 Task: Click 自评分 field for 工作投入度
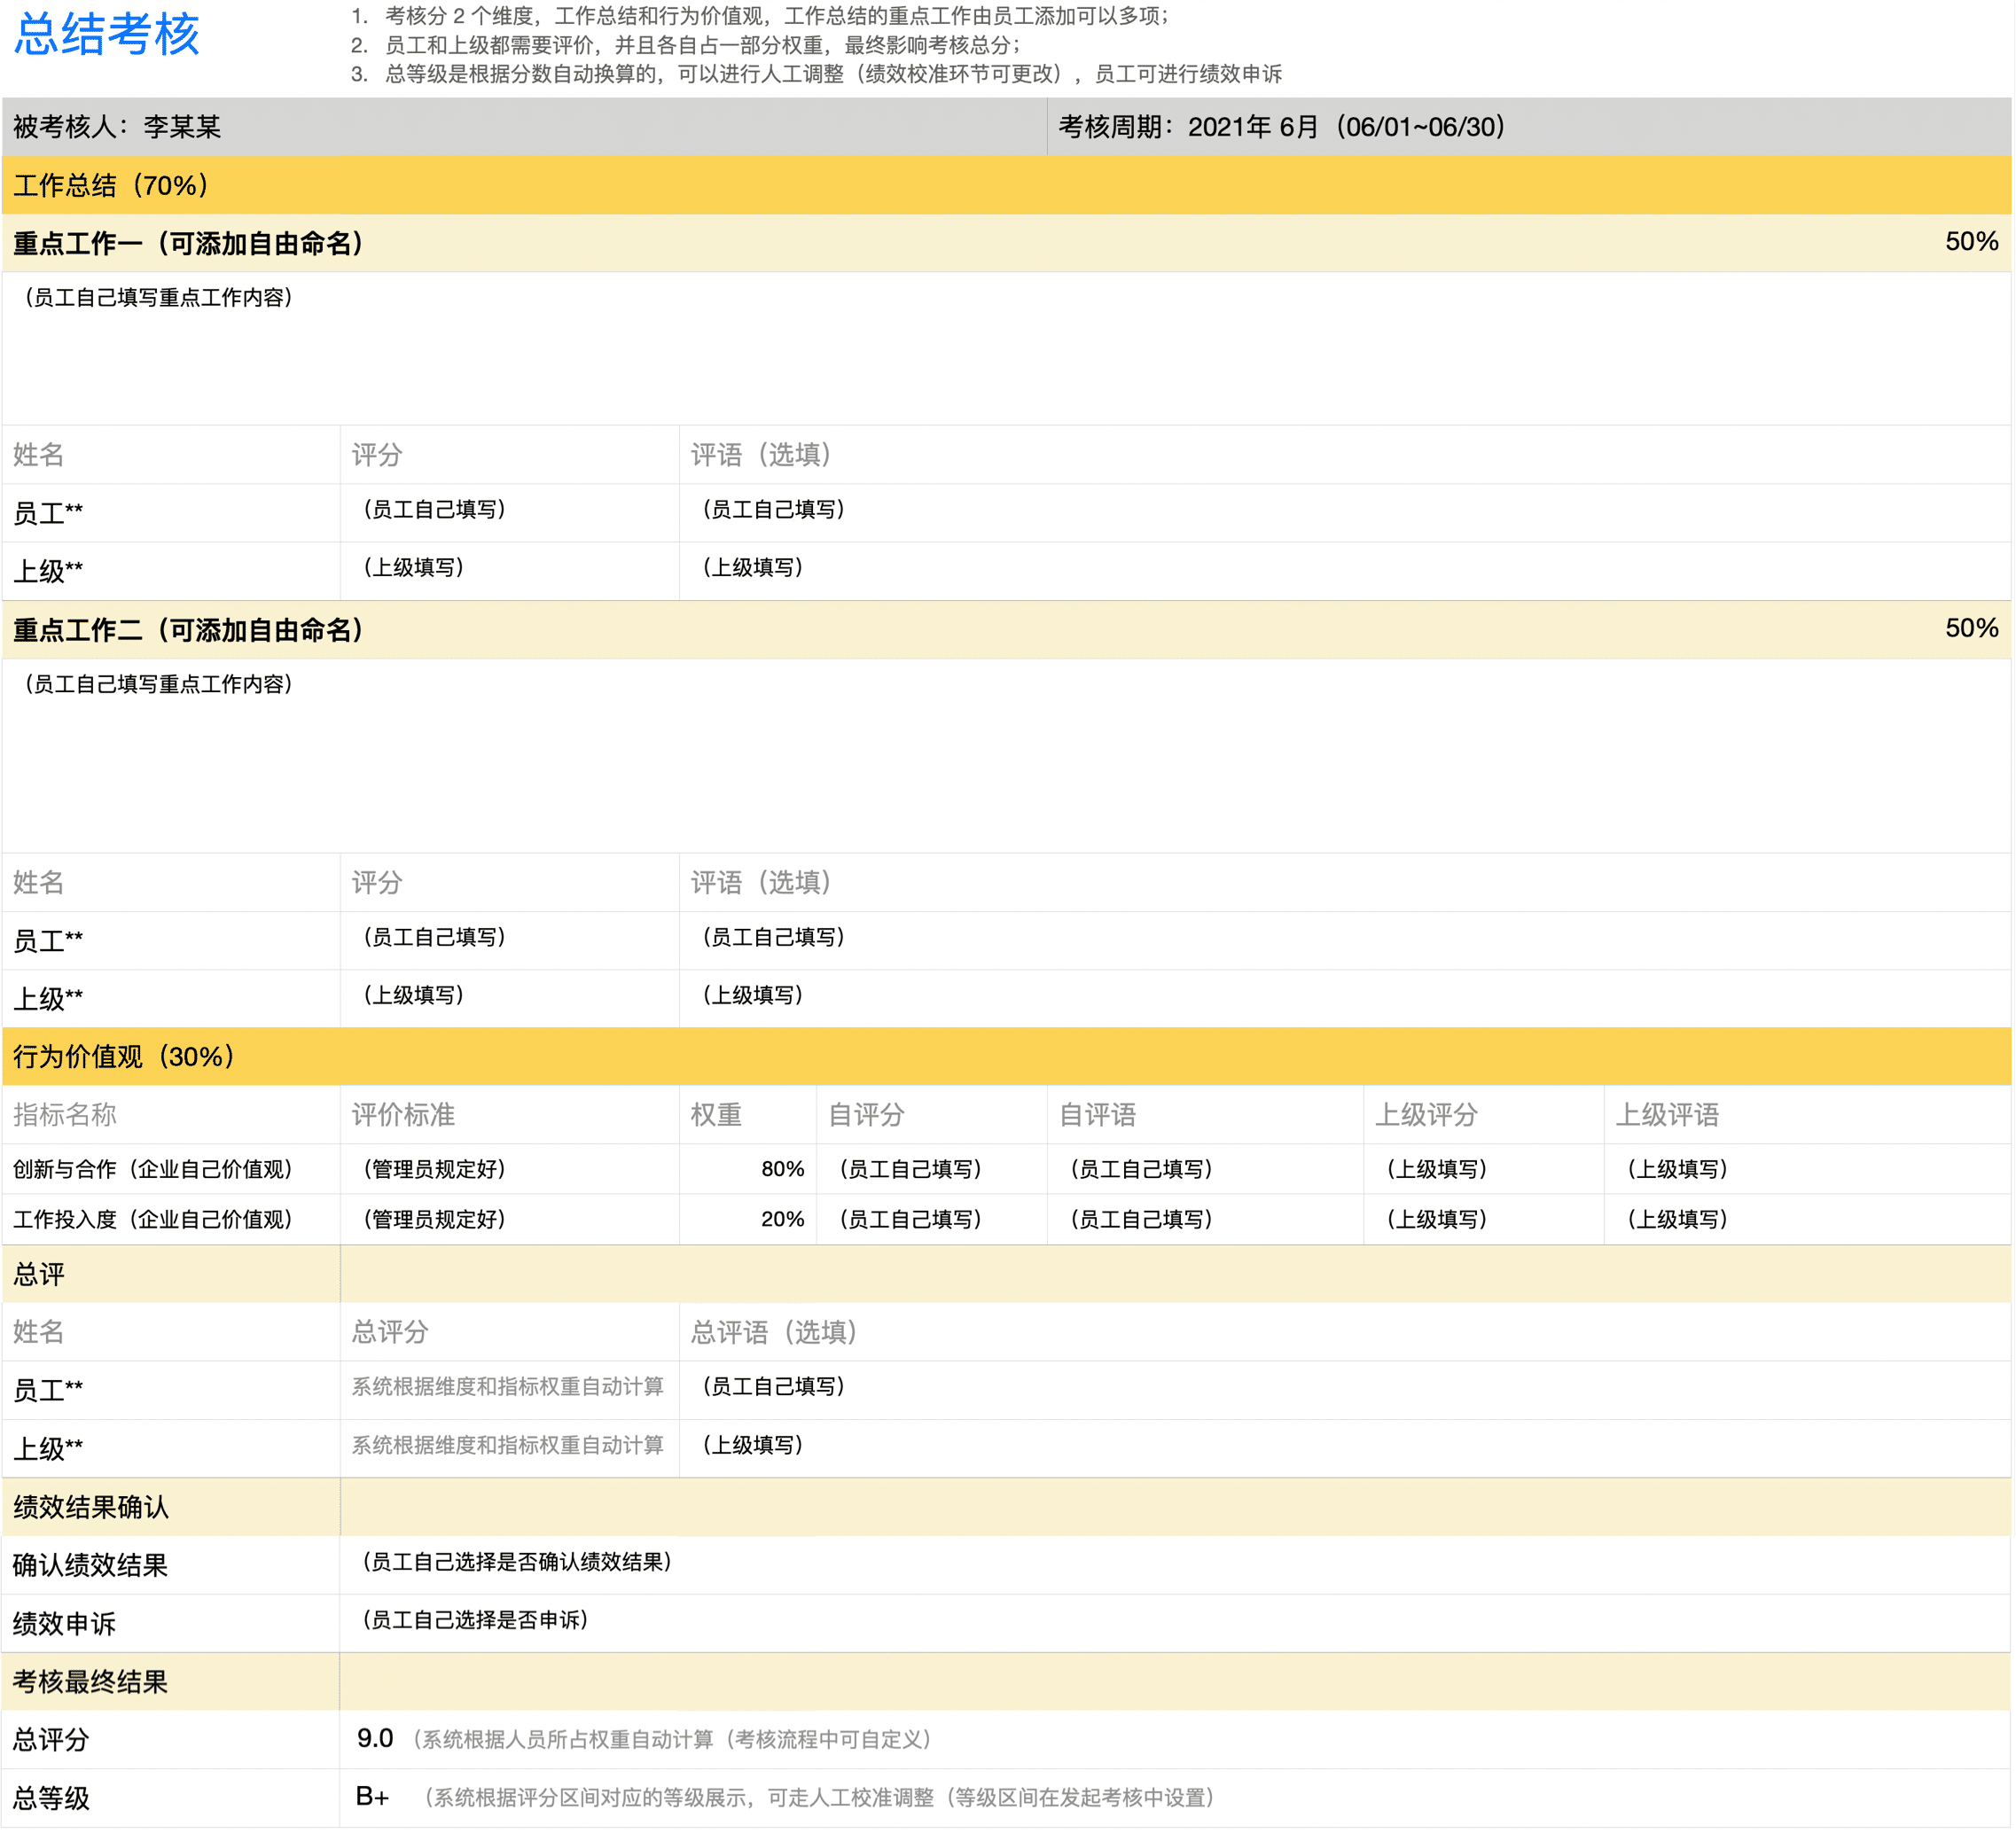(932, 1219)
